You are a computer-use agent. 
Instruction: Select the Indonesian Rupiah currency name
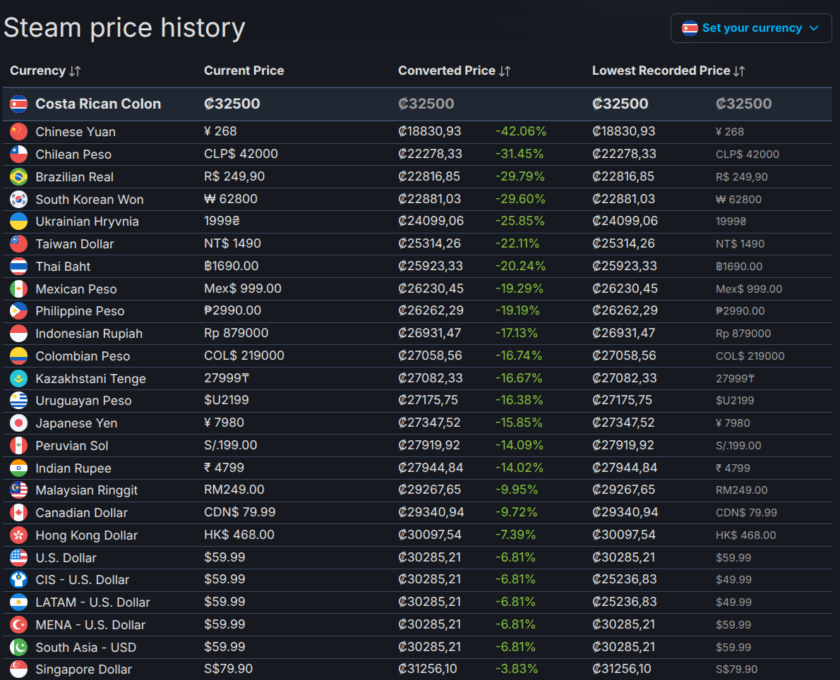click(89, 334)
